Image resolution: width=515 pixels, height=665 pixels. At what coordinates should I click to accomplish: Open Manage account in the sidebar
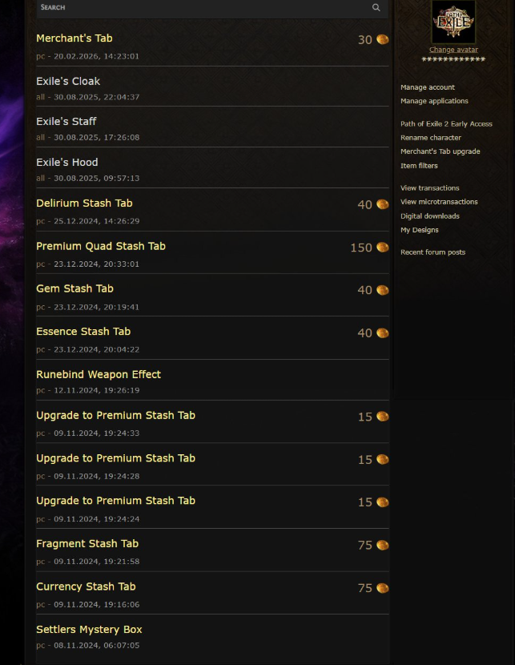pos(427,87)
